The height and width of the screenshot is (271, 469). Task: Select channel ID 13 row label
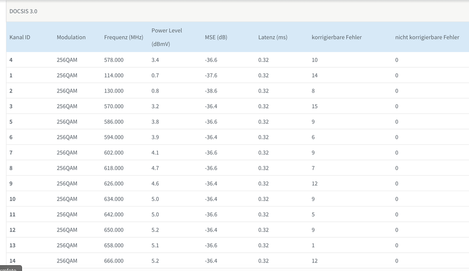click(13, 246)
